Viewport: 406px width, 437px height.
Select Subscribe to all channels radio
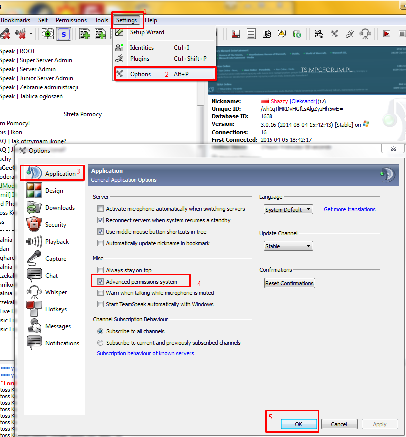coord(100,331)
